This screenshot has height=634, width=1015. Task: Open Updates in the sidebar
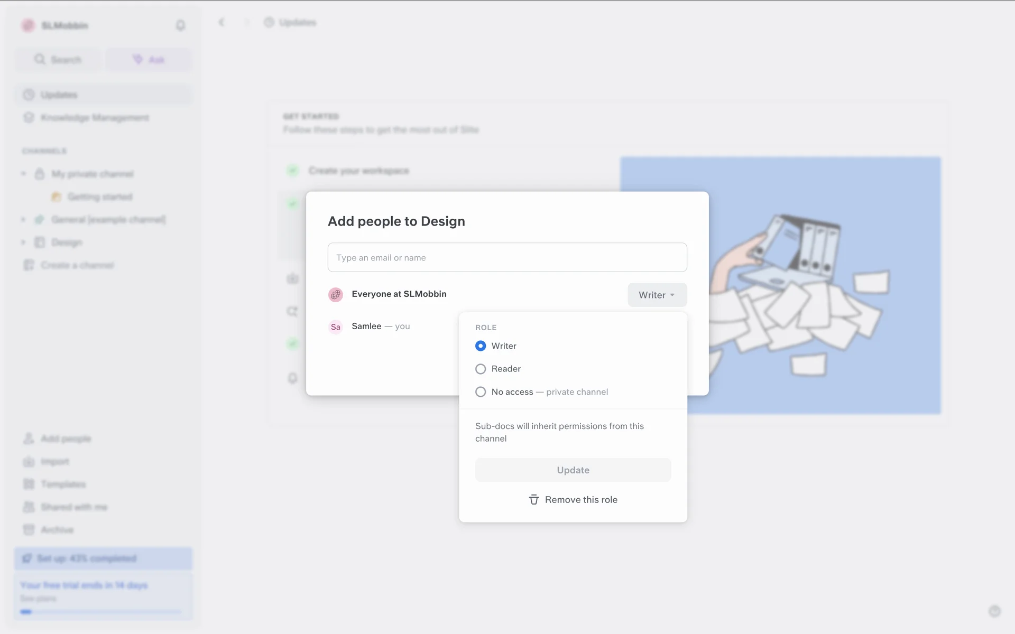click(x=59, y=95)
